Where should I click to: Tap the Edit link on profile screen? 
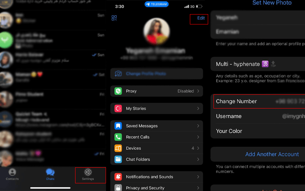tap(201, 18)
